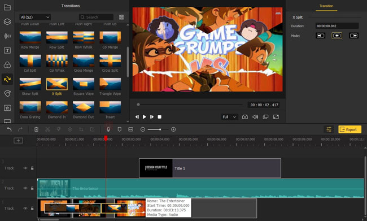Set transition mode to overlap (middle option)
367x221 pixels.
pyautogui.click(x=337, y=36)
